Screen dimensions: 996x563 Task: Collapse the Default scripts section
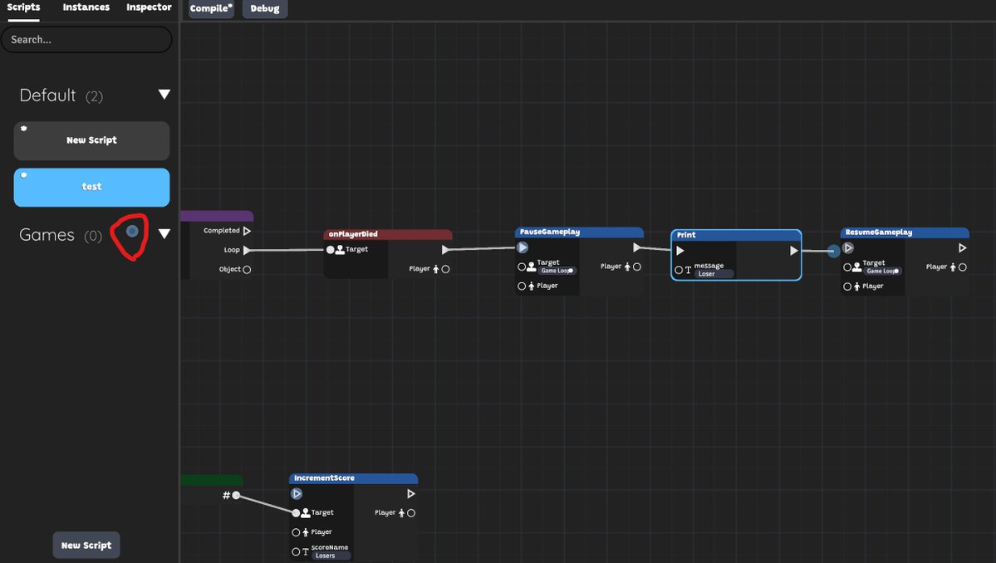[x=164, y=94]
